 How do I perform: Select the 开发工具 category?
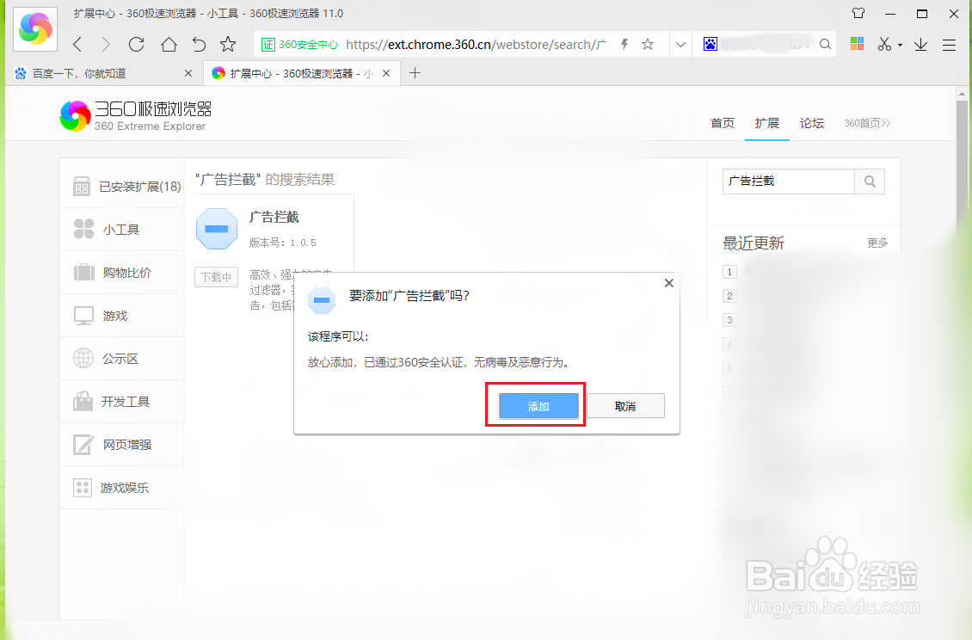[x=121, y=401]
